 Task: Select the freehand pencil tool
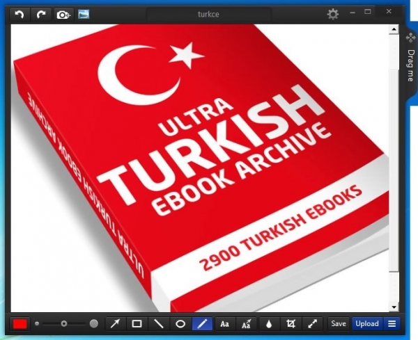click(x=202, y=324)
